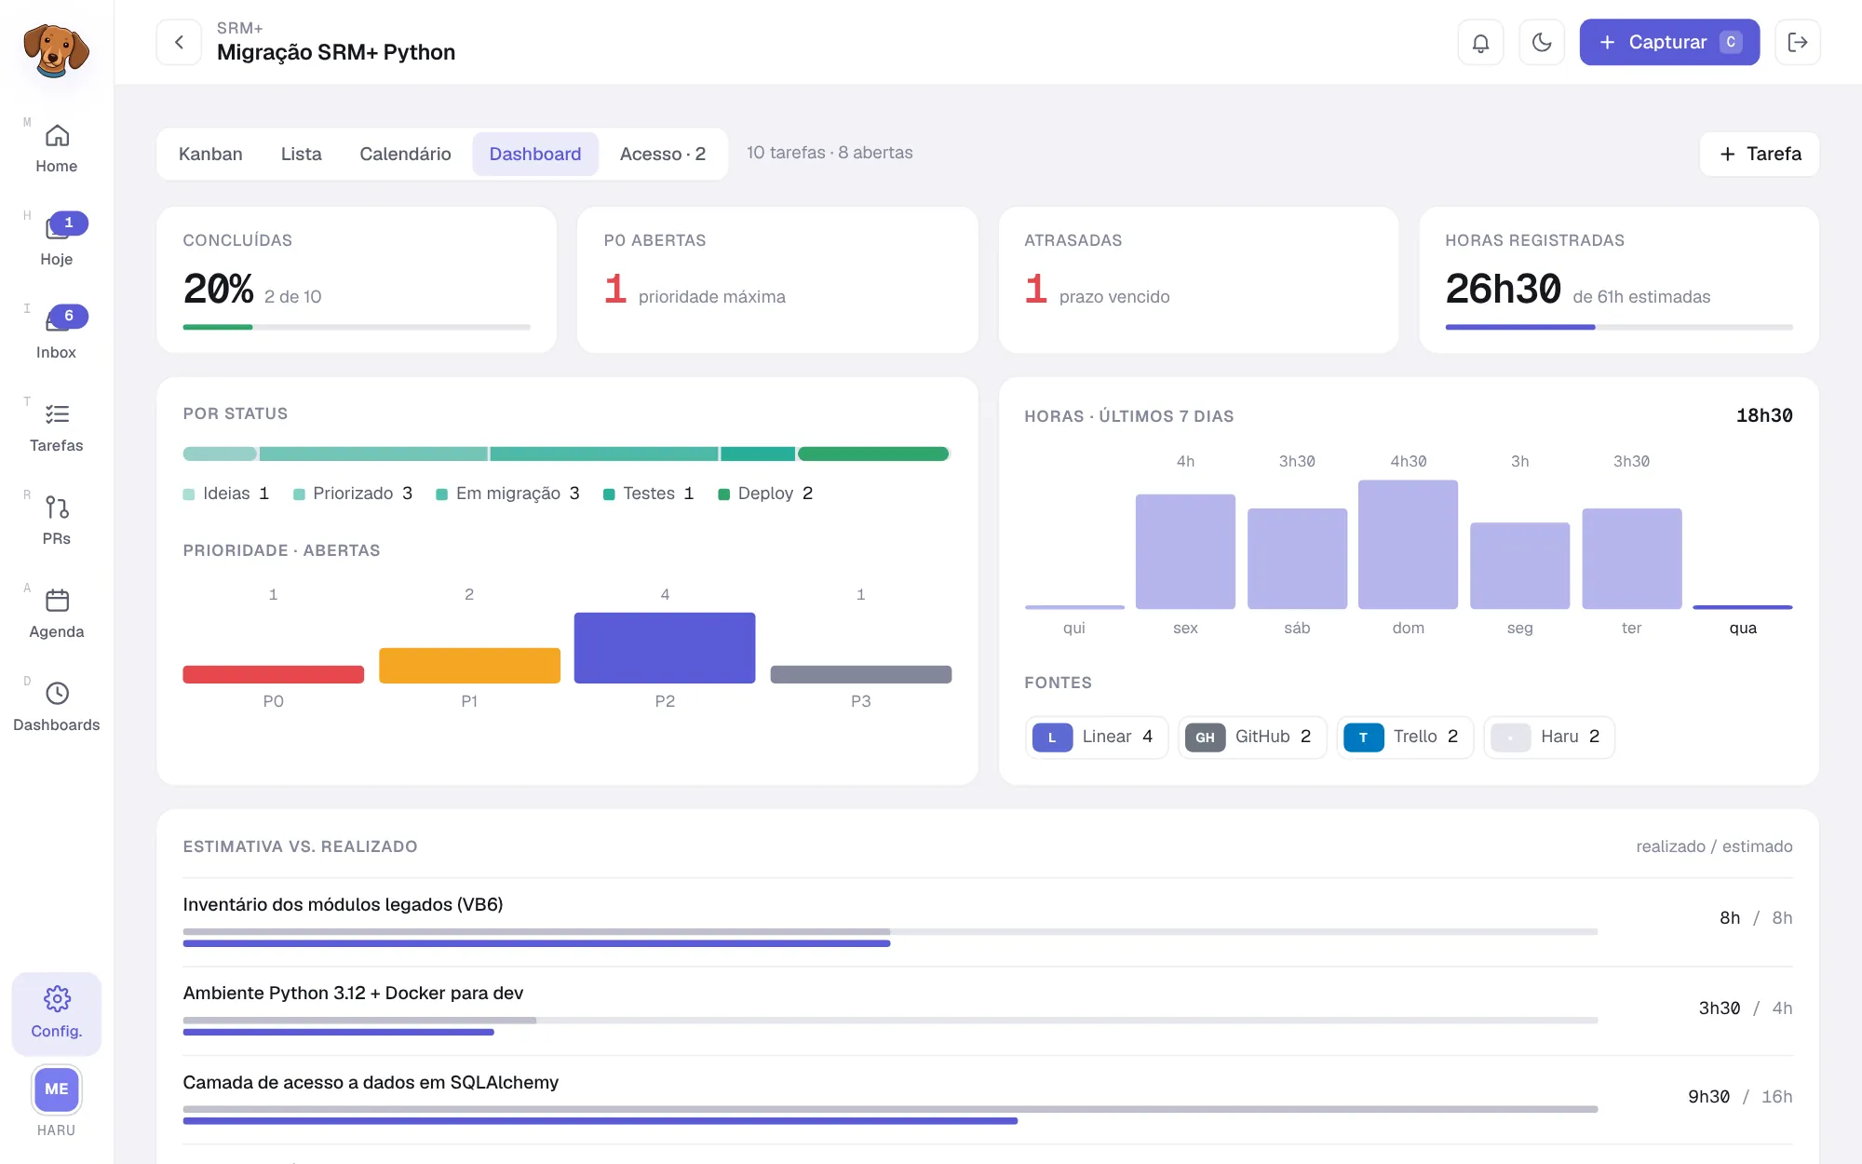This screenshot has height=1164, width=1862.
Task: Click the Concluídas 20% progress bar
Action: click(357, 327)
